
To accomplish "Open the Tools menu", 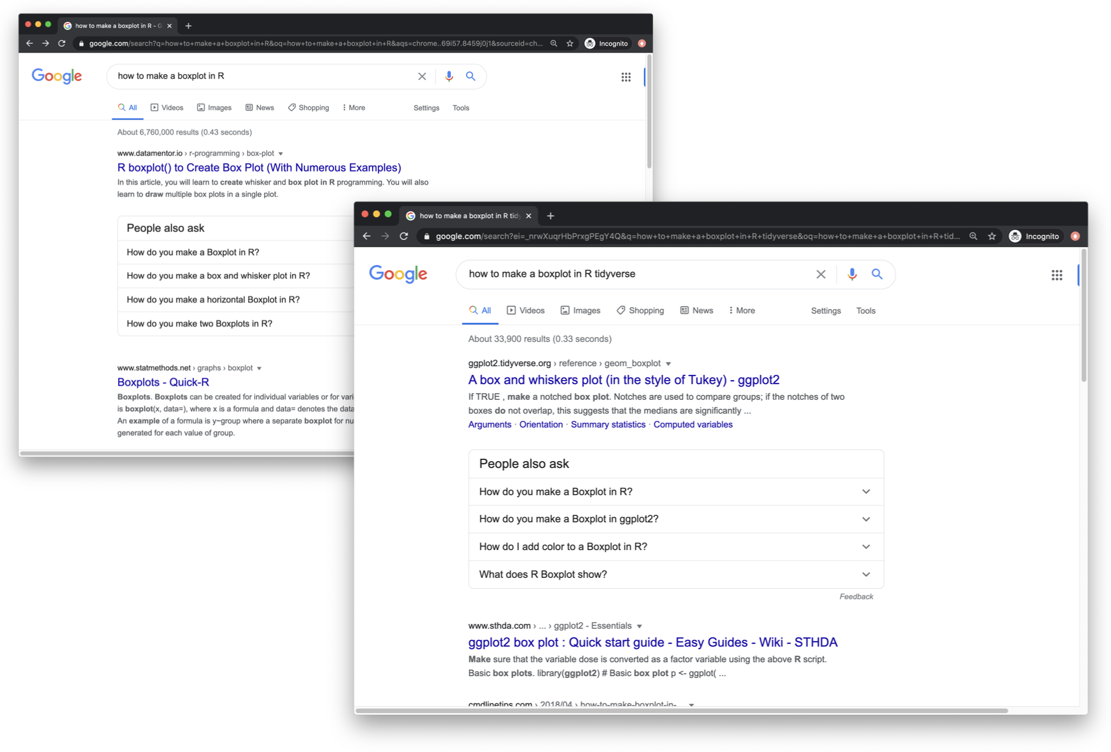I will tap(866, 310).
